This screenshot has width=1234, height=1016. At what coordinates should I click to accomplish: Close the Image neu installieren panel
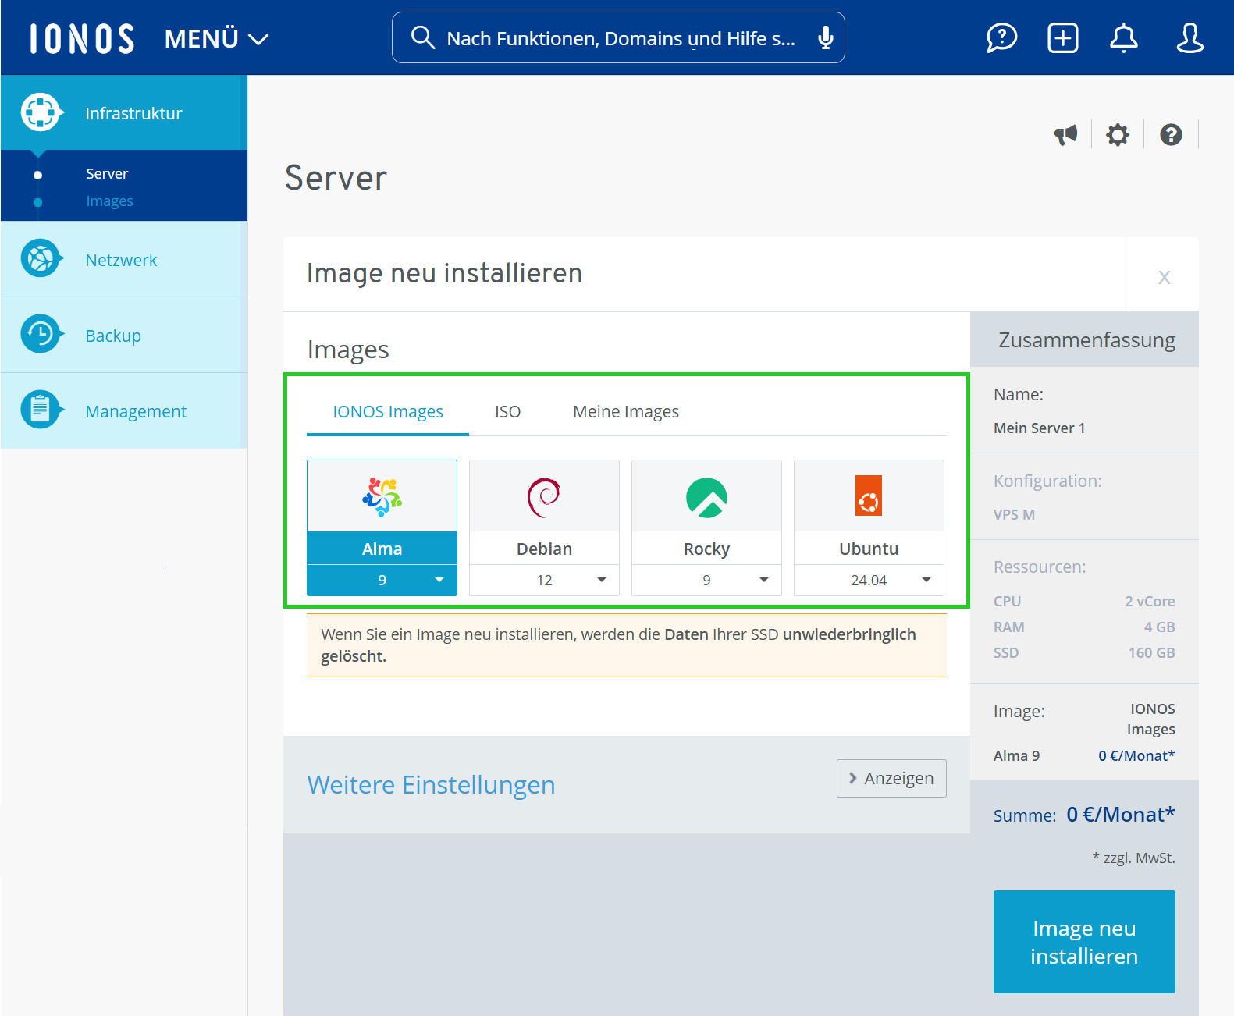click(x=1164, y=276)
